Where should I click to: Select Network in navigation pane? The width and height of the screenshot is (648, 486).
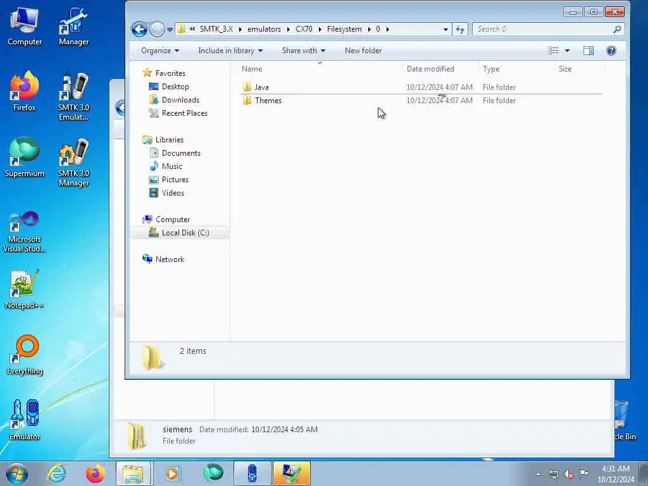164,259
